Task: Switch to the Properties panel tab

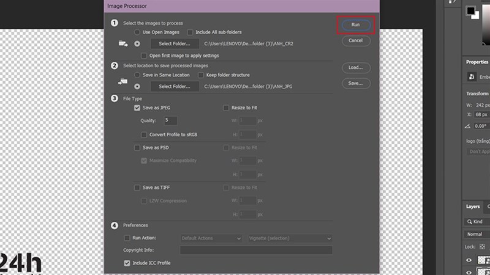Action: [477, 62]
